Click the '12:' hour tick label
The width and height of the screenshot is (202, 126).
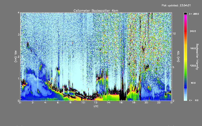96,103
